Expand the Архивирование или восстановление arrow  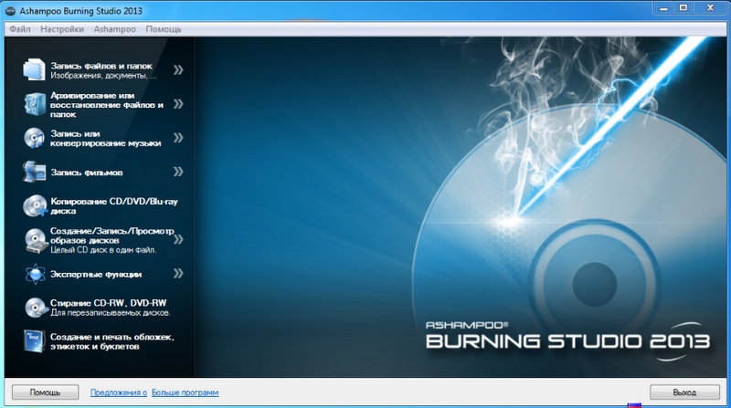pyautogui.click(x=178, y=104)
